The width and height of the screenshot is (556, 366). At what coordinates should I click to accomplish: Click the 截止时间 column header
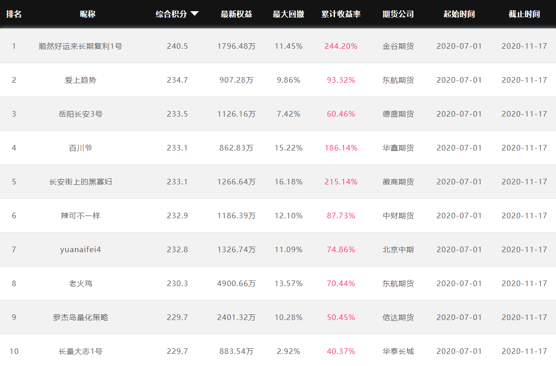click(x=524, y=14)
